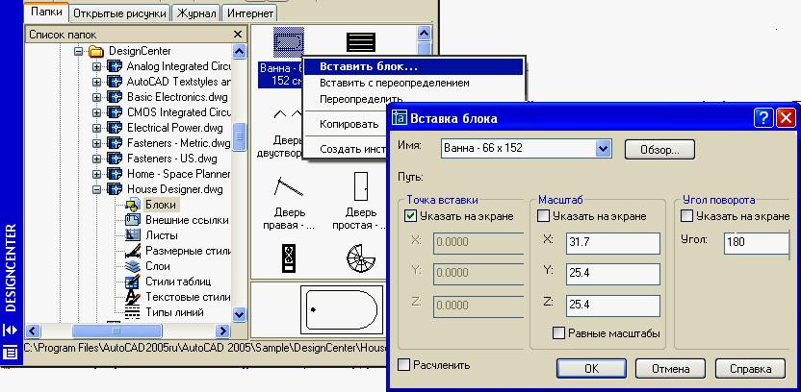Click the DesignCenter auto-hide arrows icon
The image size is (801, 392).
click(11, 331)
